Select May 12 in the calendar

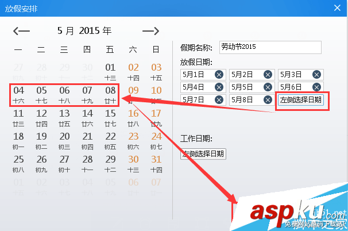pyautogui.click(x=41, y=118)
